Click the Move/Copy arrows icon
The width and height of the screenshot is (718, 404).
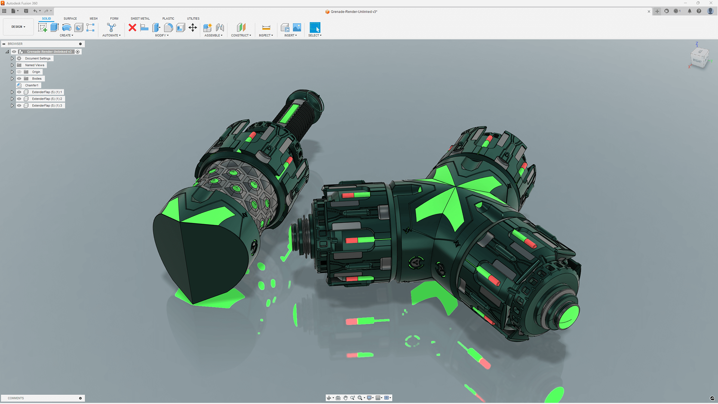[x=193, y=27]
